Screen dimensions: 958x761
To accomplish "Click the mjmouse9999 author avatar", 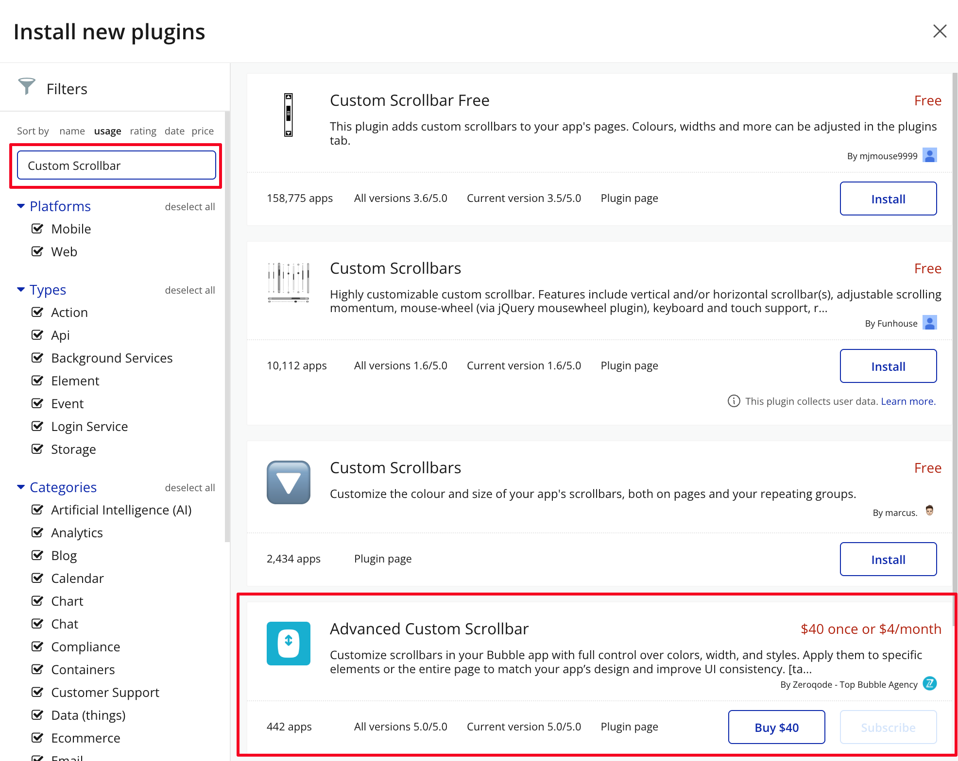I will pos(929,155).
